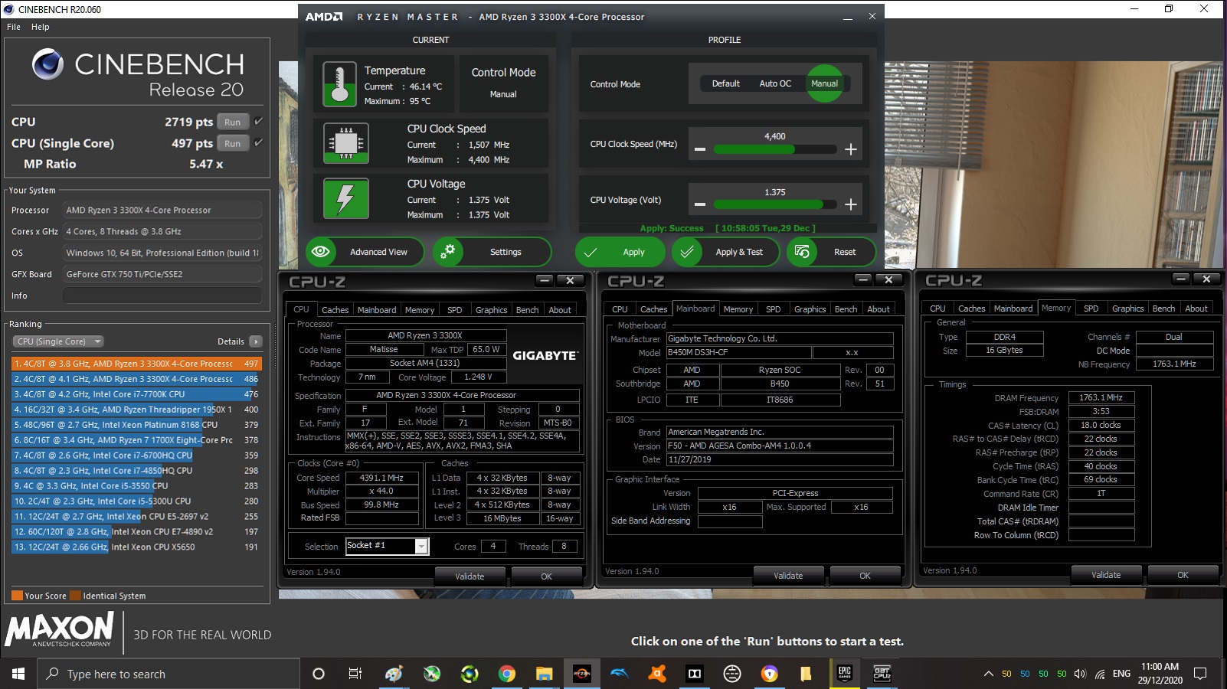Open Google Chrome from the taskbar
Screen dimensions: 1227x689
[506, 674]
